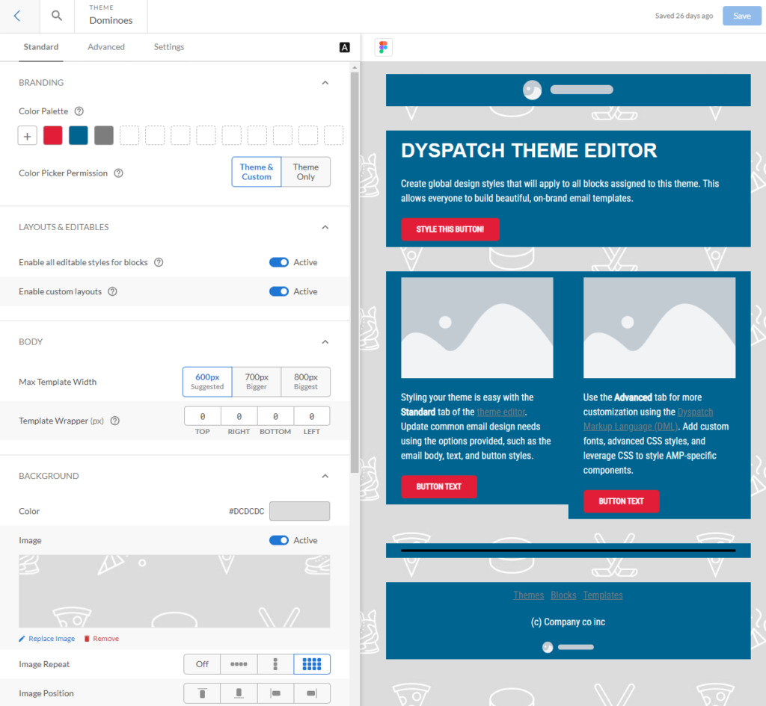The image size is (766, 706).
Task: Open the background color #DCDCDC swatch
Action: click(299, 511)
